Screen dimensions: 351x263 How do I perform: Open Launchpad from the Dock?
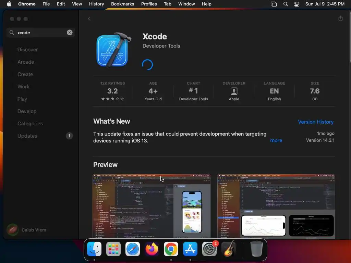coord(113,249)
